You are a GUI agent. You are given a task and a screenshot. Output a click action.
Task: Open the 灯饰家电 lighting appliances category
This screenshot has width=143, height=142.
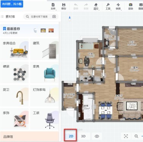click(44, 96)
